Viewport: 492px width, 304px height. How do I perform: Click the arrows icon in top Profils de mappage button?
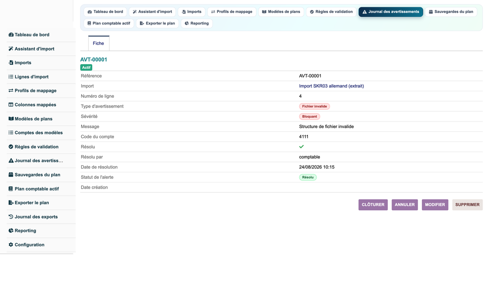[213, 12]
